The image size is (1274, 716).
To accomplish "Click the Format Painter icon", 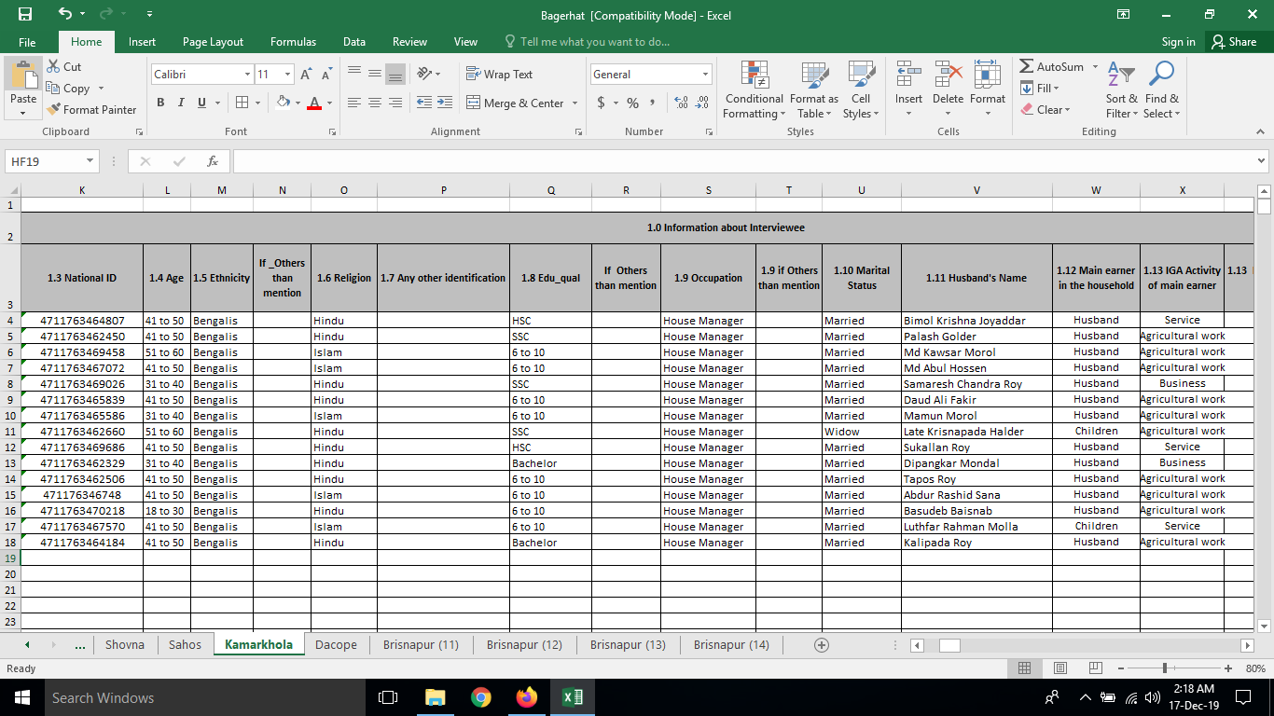I will pyautogui.click(x=55, y=110).
